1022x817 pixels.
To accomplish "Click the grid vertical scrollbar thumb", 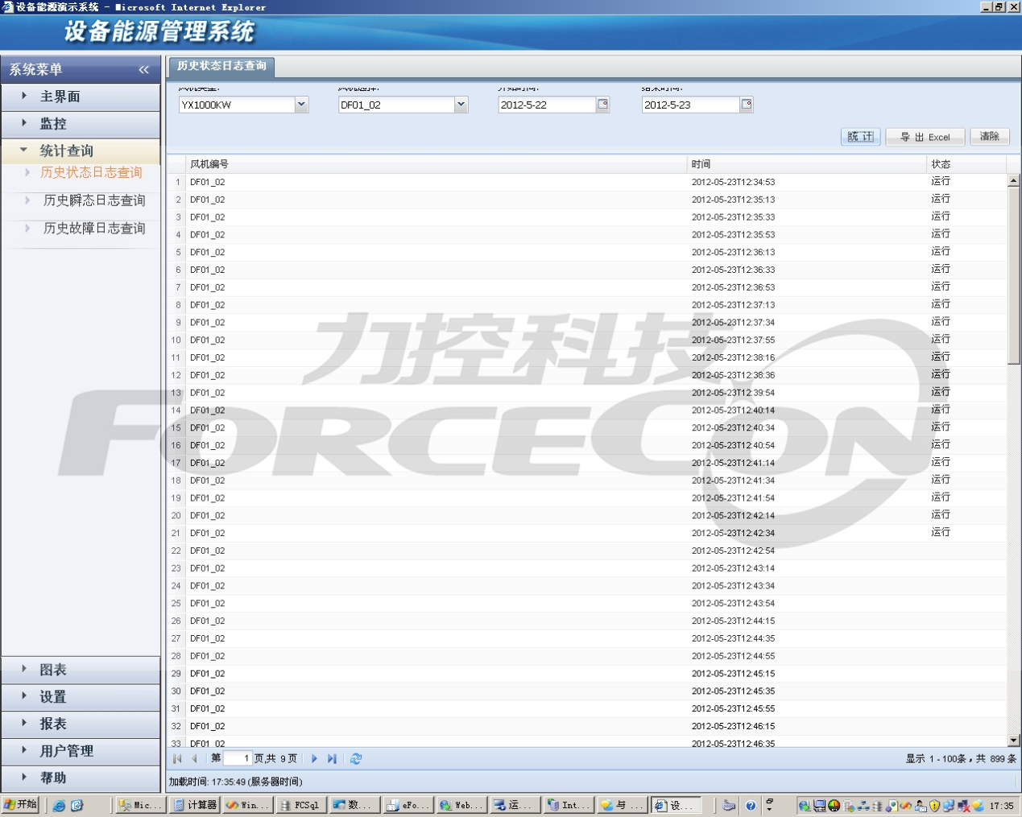I will pyautogui.click(x=1014, y=275).
